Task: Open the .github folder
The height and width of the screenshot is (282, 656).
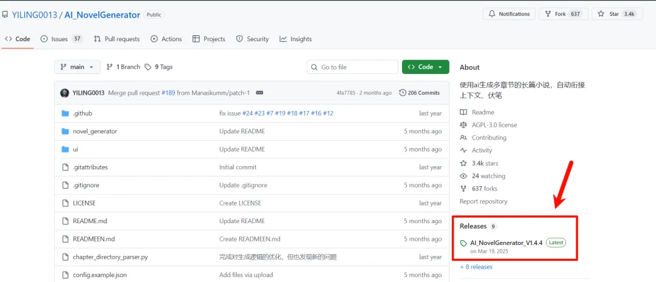Action: [x=83, y=113]
